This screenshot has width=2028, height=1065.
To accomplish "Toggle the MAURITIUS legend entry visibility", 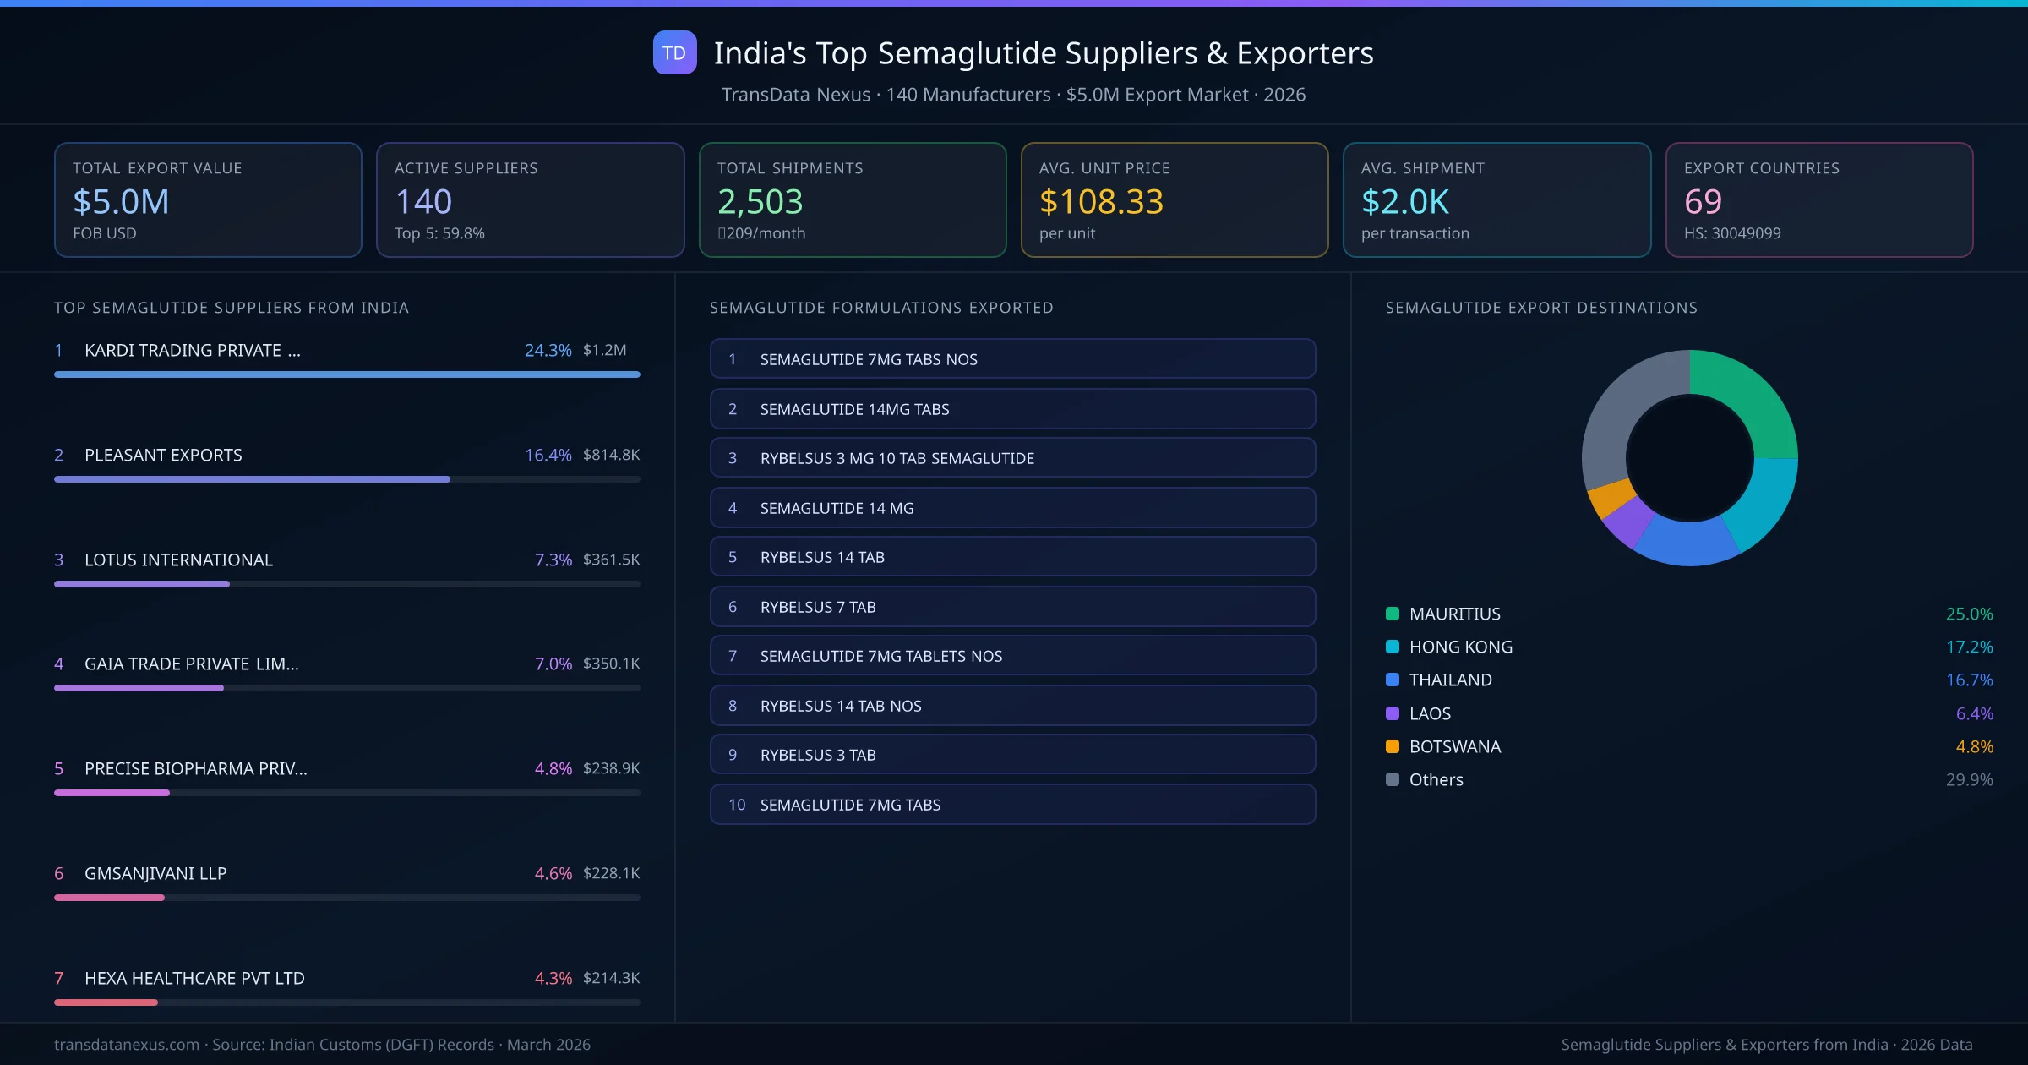I will [1455, 614].
